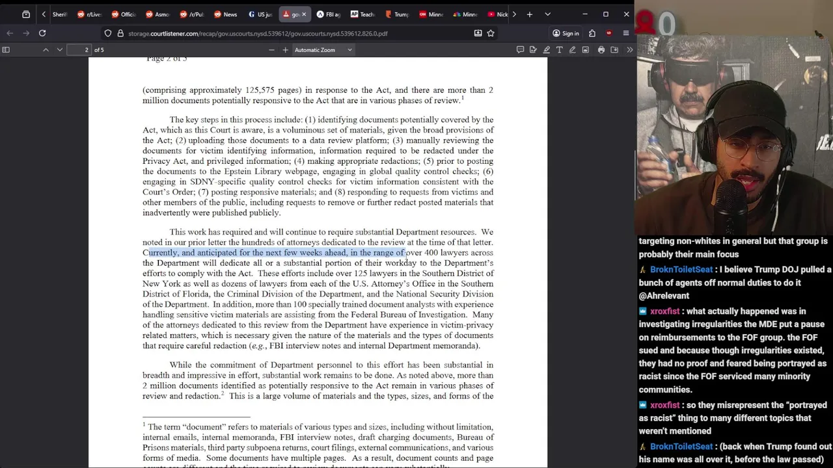Show site security padlock info

click(120, 33)
